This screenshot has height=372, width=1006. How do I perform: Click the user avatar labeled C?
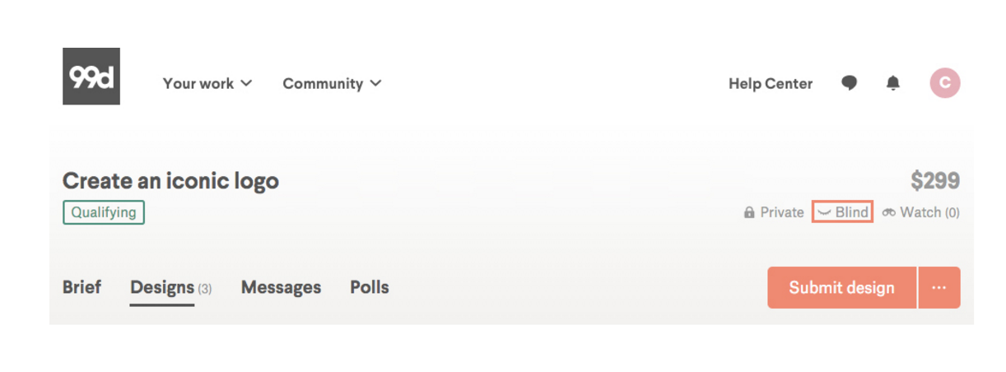(x=945, y=83)
